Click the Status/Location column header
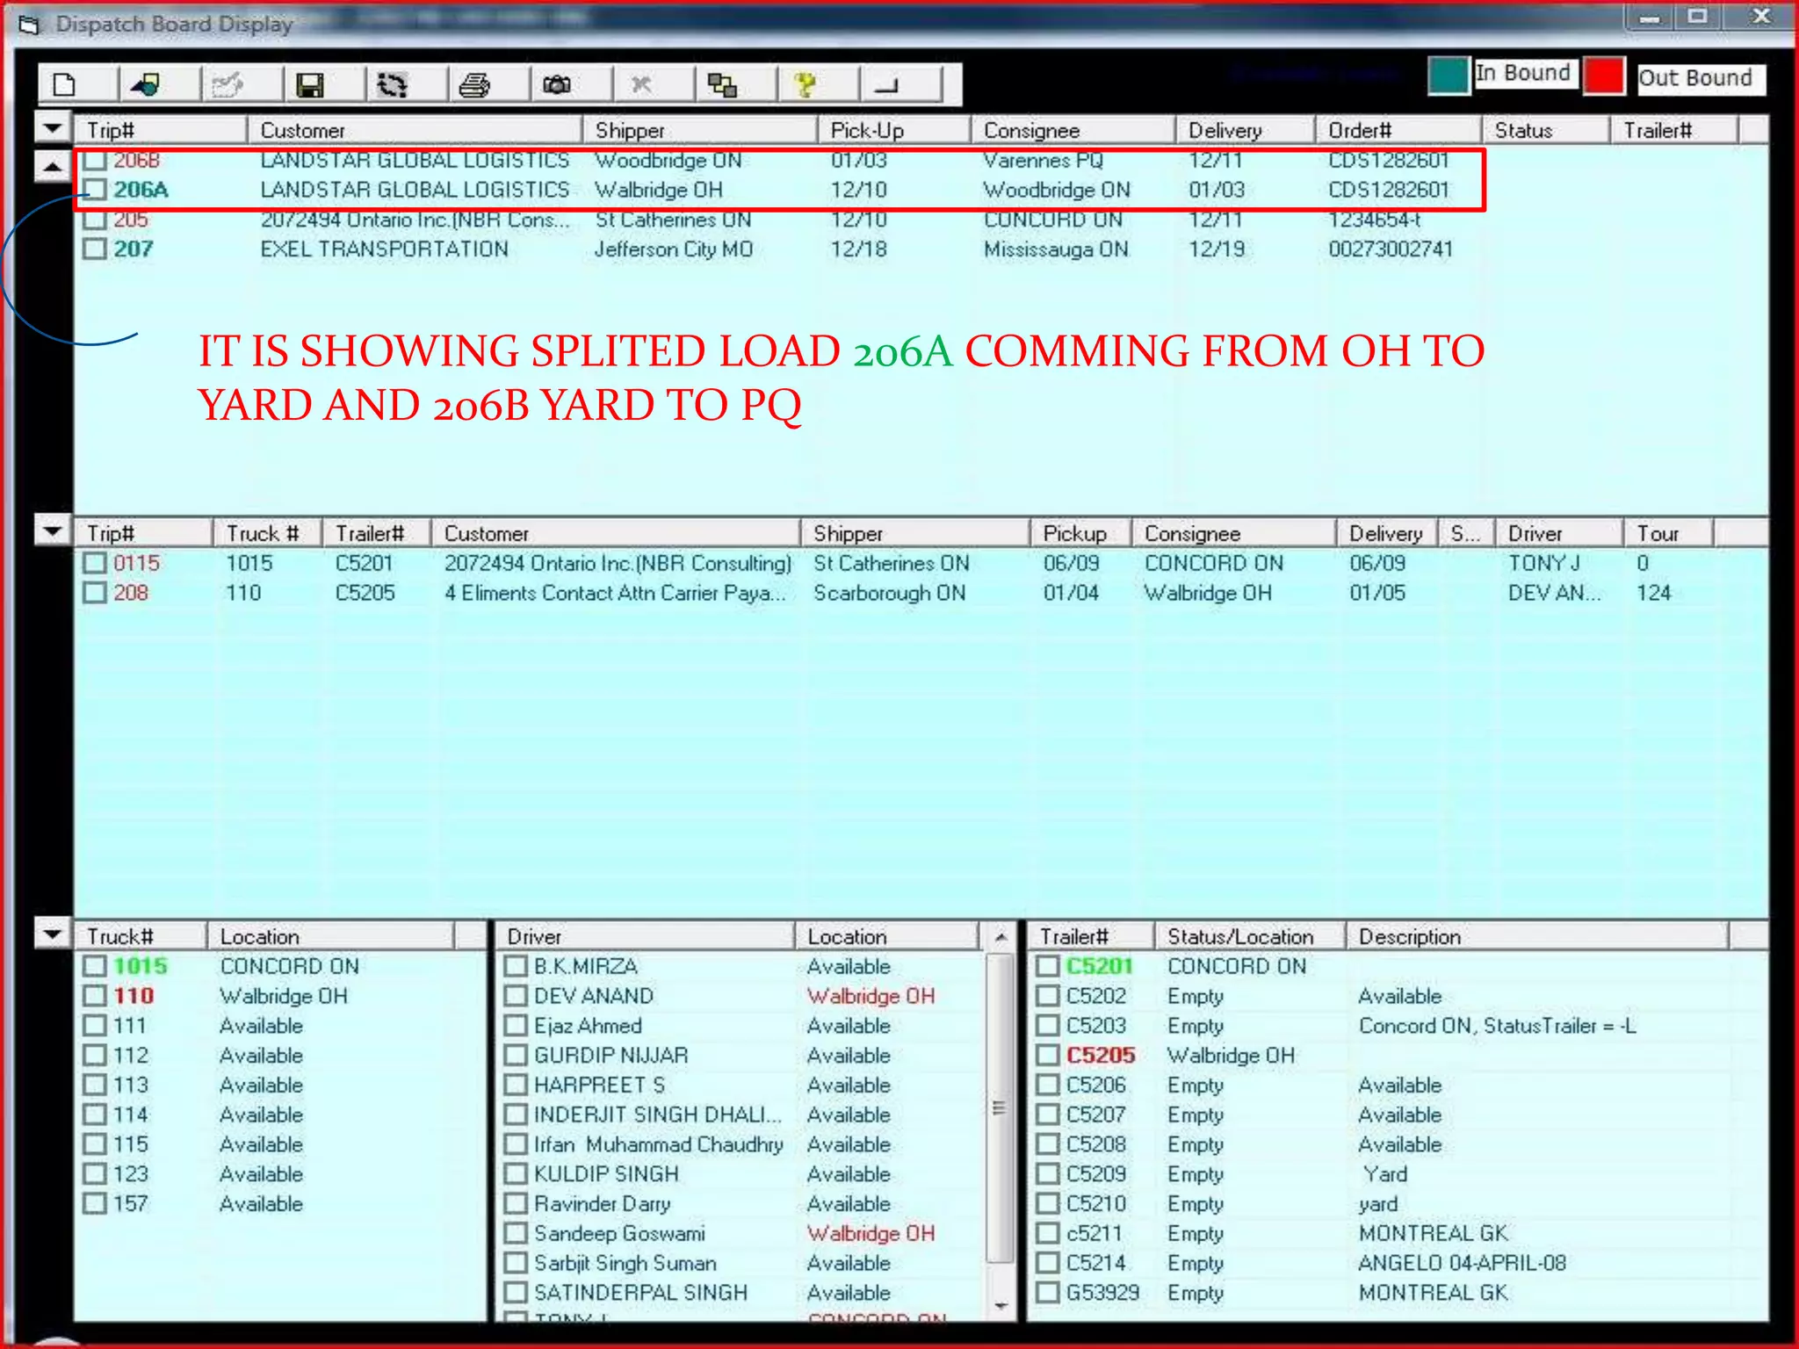Viewport: 1799px width, 1349px height. [1249, 937]
